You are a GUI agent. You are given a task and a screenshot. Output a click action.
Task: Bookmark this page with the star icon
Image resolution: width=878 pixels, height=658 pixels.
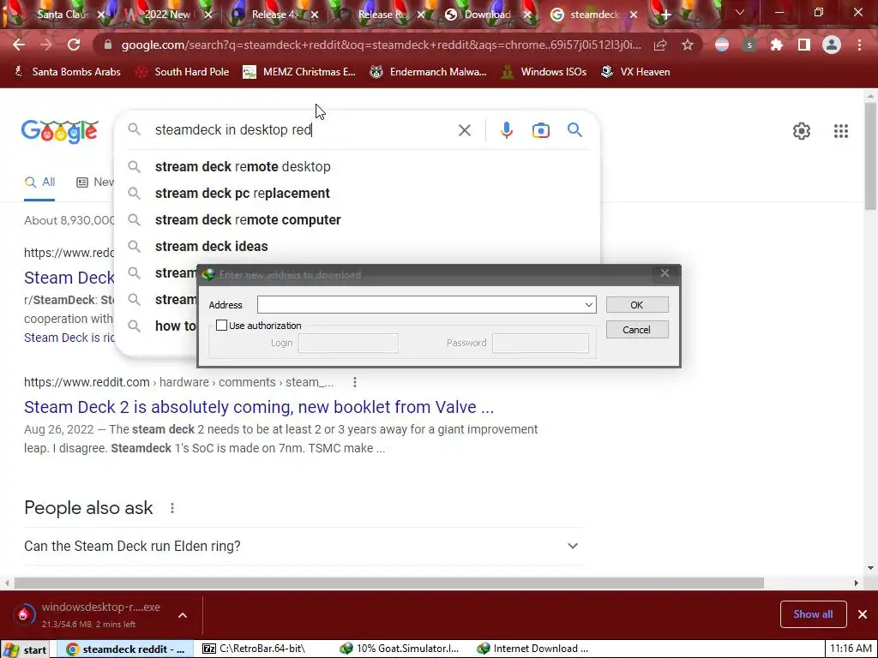688,45
